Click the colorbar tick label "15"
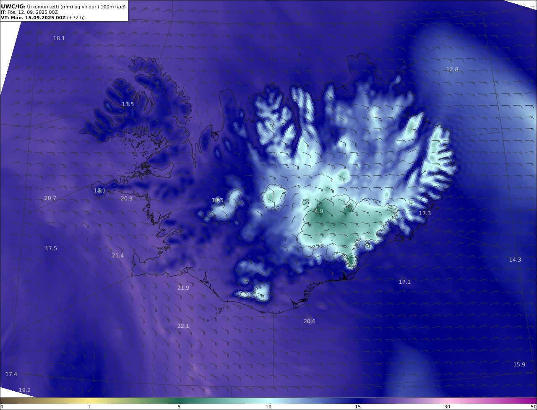 click(x=358, y=407)
